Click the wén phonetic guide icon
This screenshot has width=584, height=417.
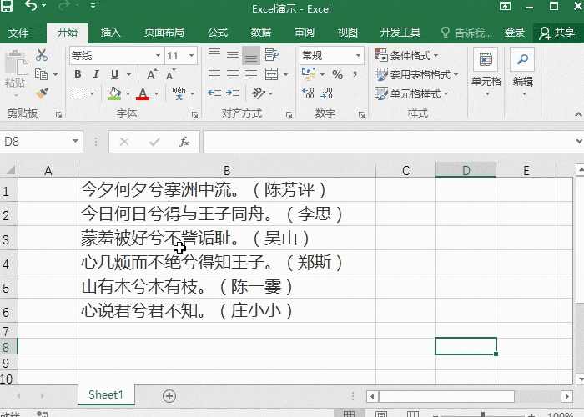(x=179, y=93)
